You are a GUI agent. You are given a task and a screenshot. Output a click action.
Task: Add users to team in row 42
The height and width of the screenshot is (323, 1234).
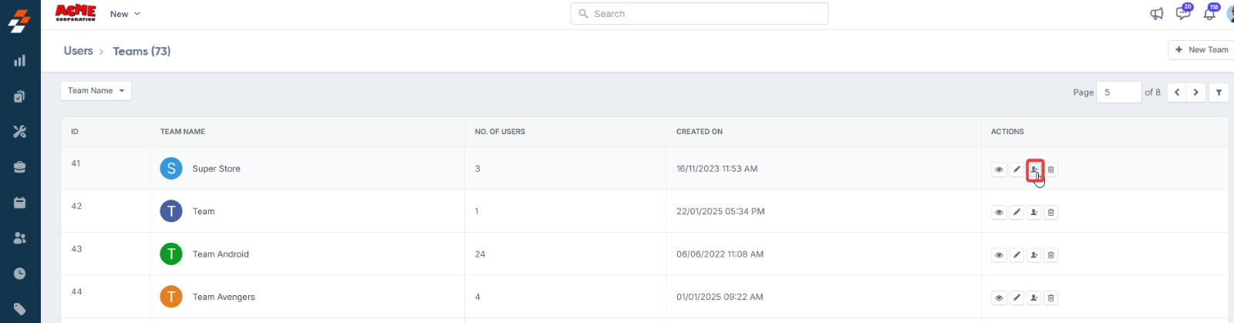pos(1033,212)
